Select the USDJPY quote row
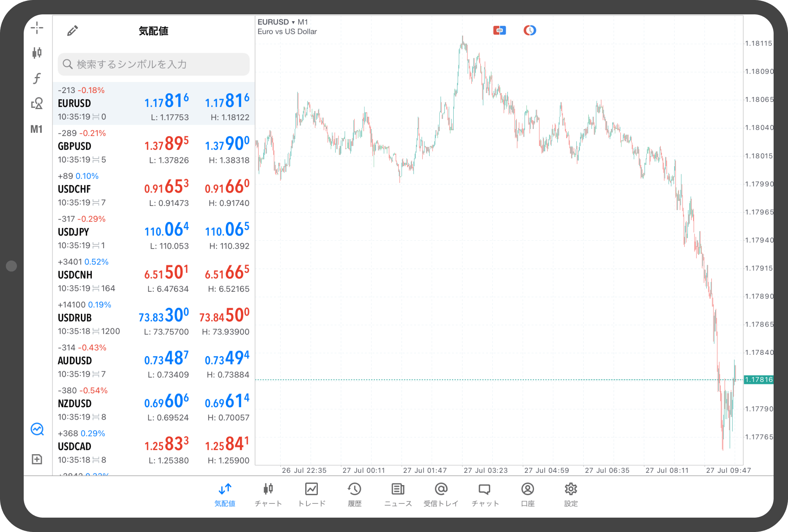The height and width of the screenshot is (532, 788). click(153, 232)
